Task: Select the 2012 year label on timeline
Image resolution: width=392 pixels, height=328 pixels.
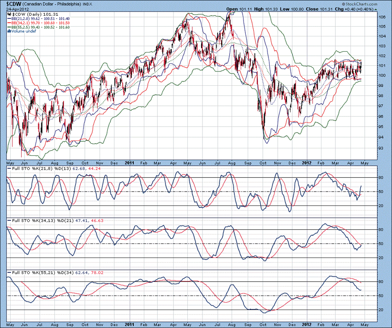Action: tap(306, 163)
